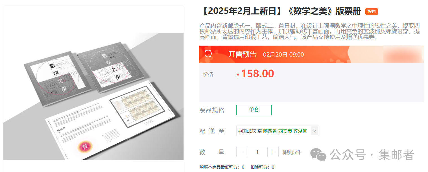Click the minus quantity stepper button
Screen dimensions: 428x172
tap(242, 152)
